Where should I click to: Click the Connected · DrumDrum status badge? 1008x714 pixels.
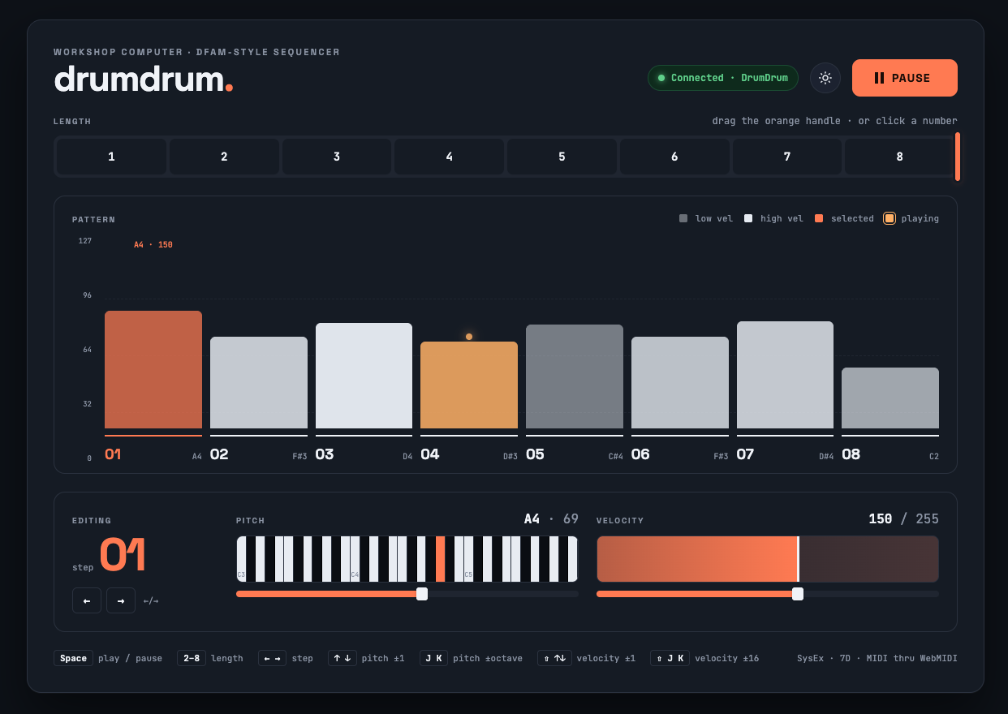click(723, 78)
